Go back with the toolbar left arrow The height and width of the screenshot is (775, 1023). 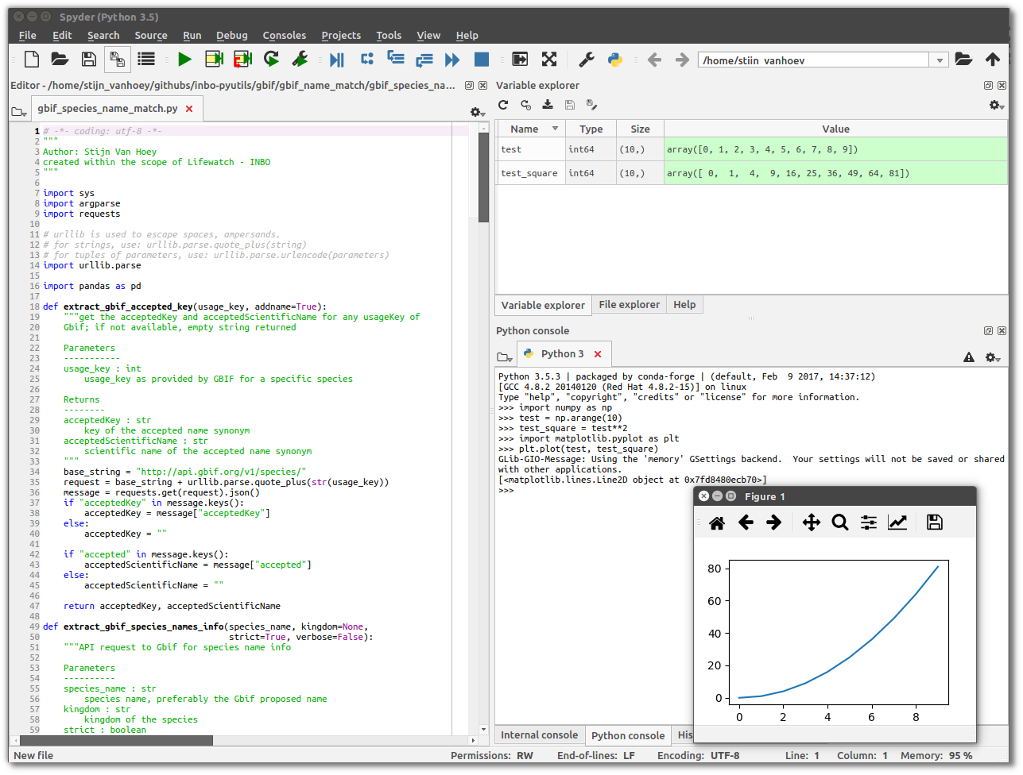(654, 60)
